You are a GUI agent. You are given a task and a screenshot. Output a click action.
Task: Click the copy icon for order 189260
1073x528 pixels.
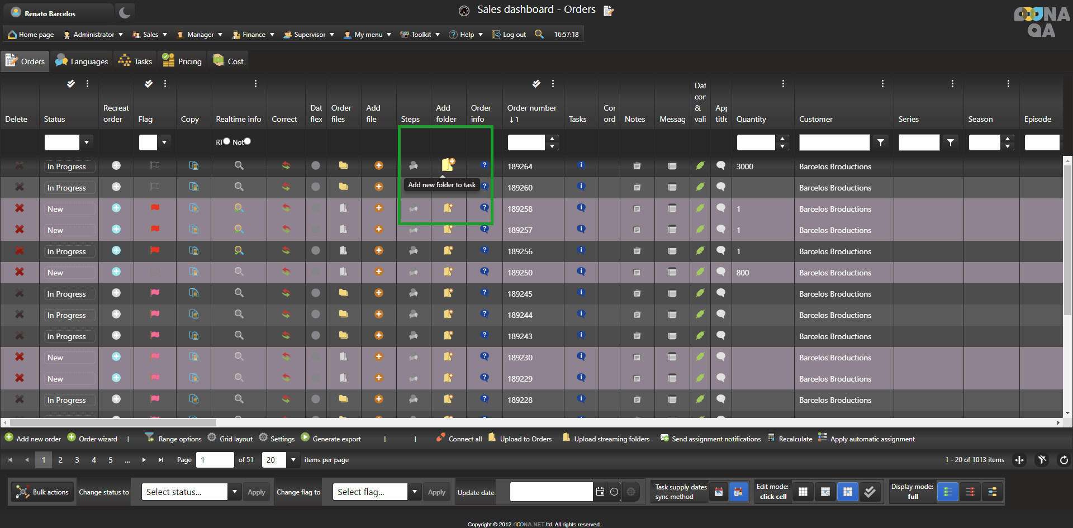coord(194,187)
